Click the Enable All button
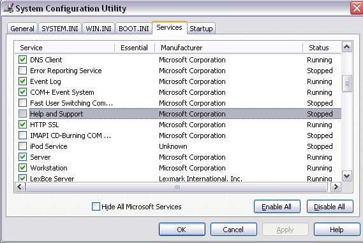Viewport: 363px width, 243px height. point(277,207)
